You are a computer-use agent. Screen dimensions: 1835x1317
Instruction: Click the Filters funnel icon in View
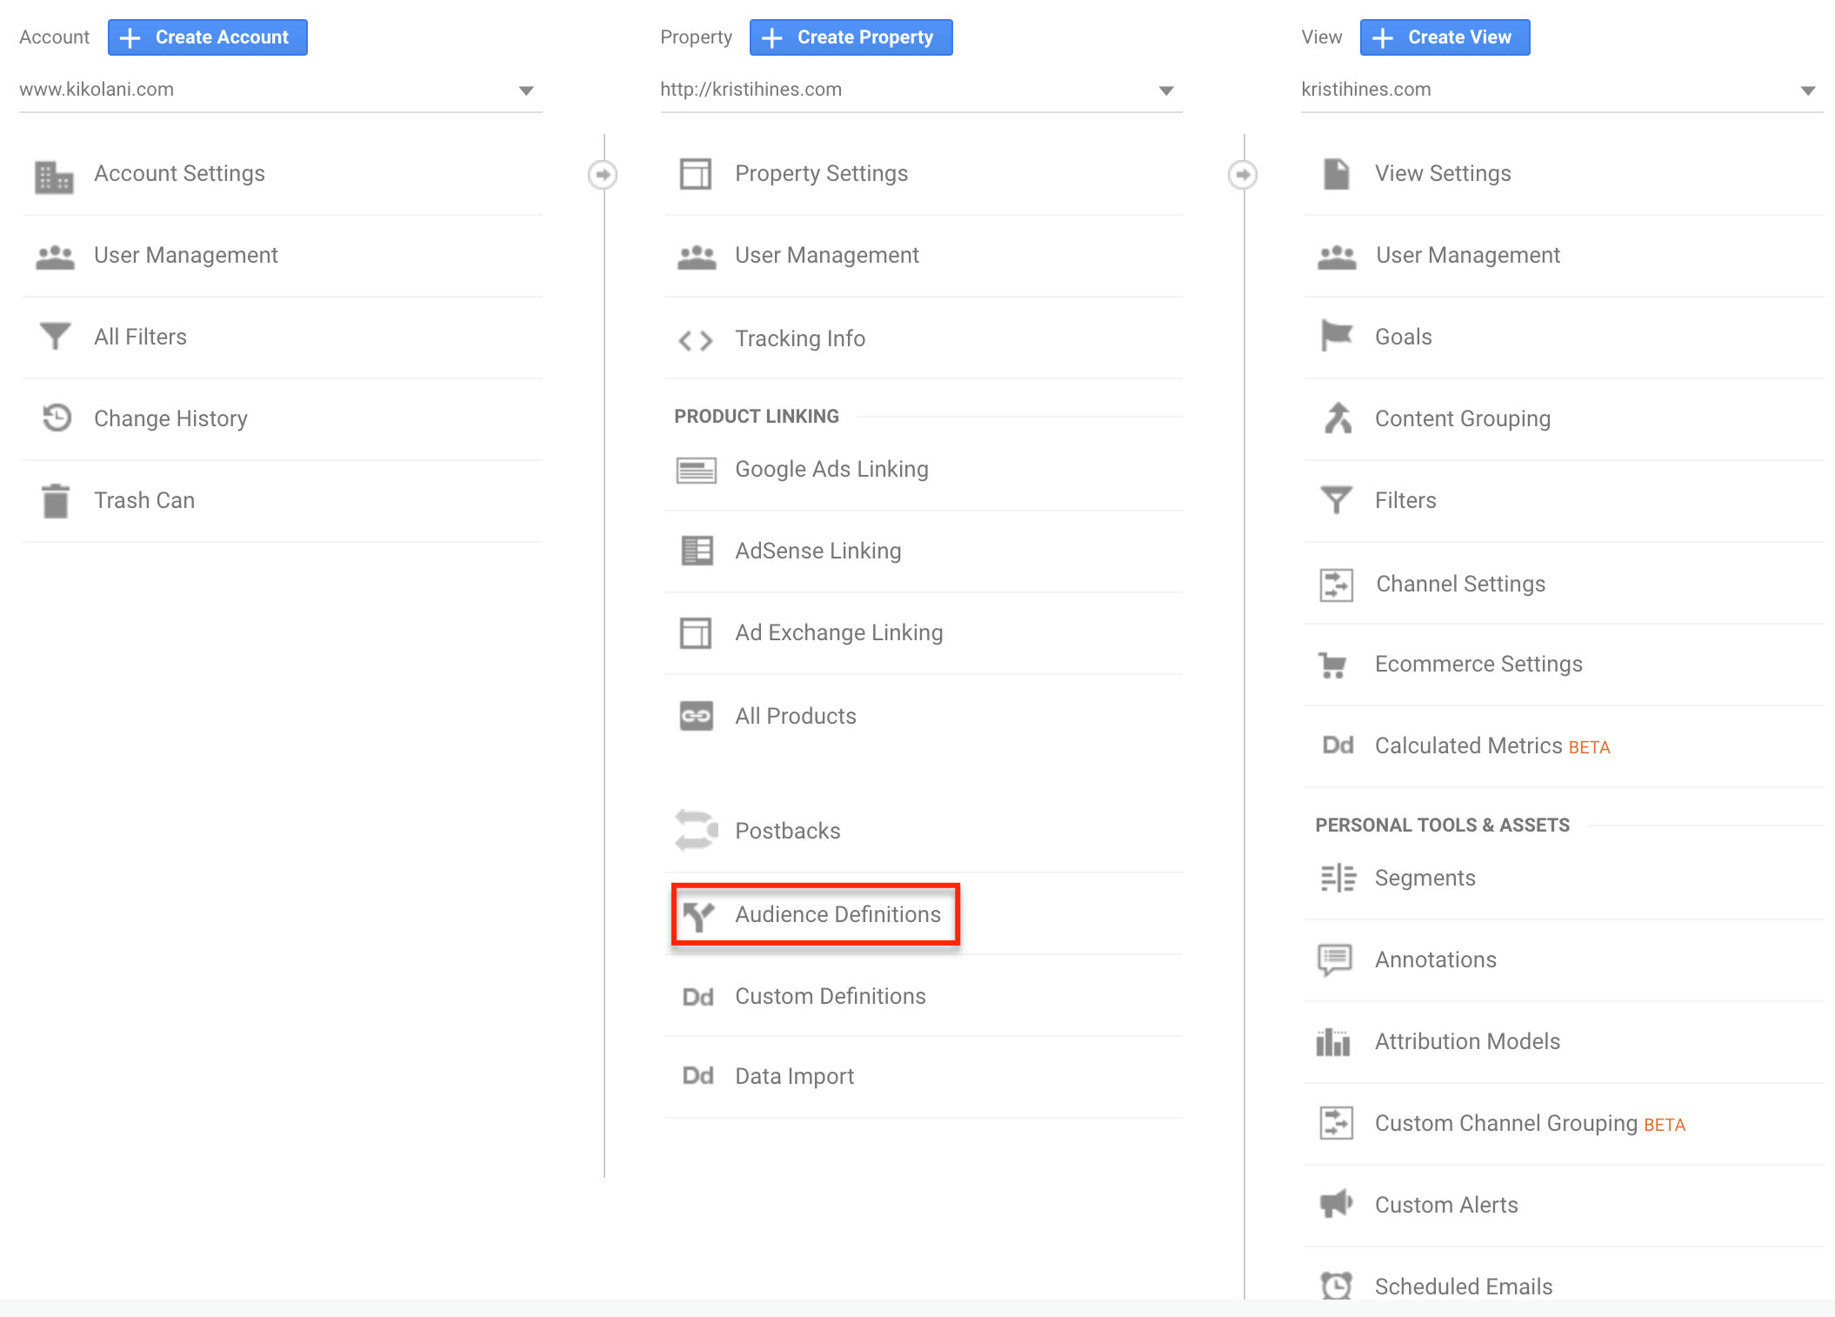point(1337,500)
